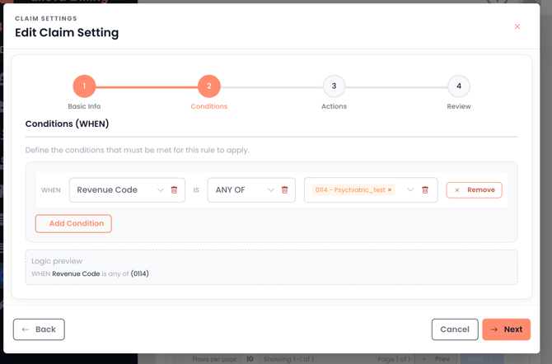
Task: Expand the revenue code values dropdown arrow
Action: point(410,190)
